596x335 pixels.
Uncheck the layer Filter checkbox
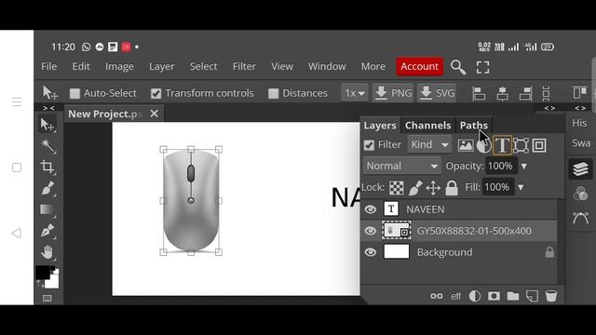369,145
